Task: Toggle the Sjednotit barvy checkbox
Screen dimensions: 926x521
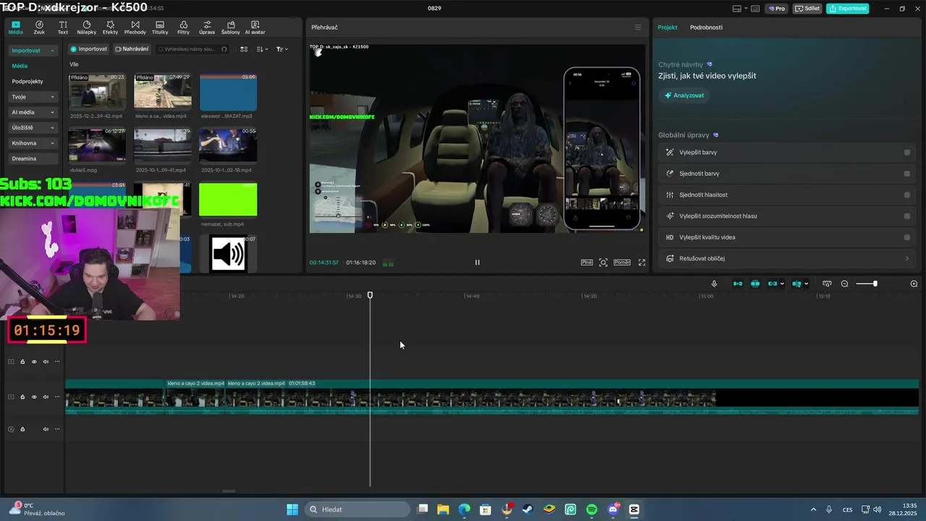Action: click(907, 174)
